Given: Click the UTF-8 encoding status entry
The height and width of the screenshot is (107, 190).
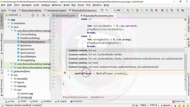Looking at the screenshot, I should [154, 105].
